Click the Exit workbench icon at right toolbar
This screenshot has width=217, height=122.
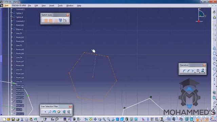(214, 17)
